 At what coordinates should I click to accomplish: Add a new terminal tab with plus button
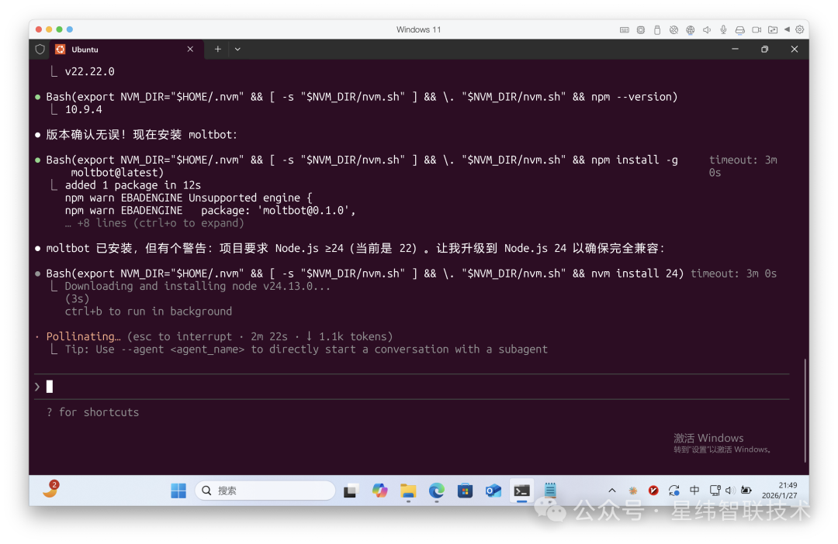point(218,49)
